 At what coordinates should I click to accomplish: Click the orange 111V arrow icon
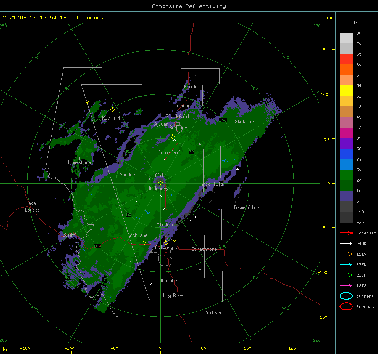point(346,254)
